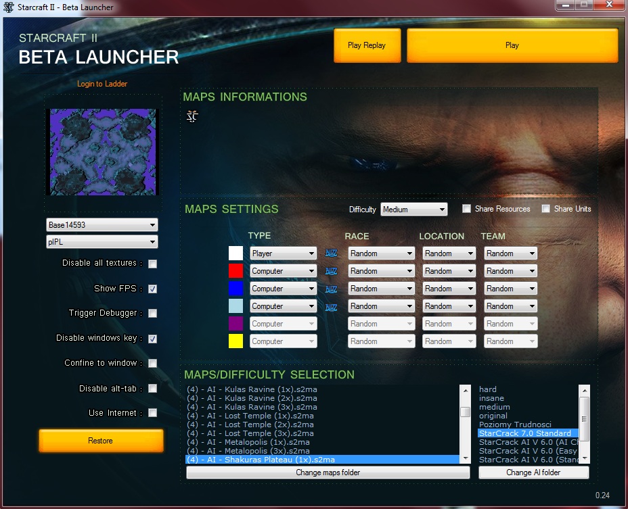Click the map list scrollbar up arrow
Screen dimensions: 628x509
[466, 390]
